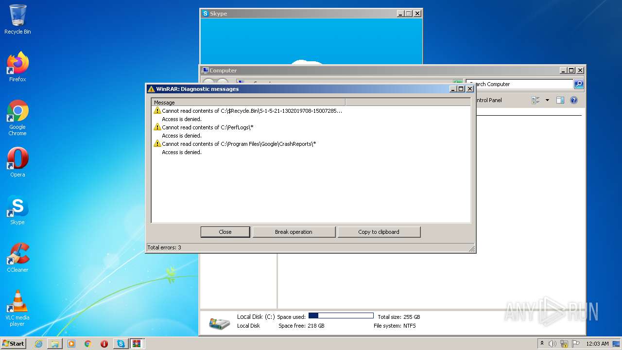Open the Help icon in Computer window
The height and width of the screenshot is (350, 622).
tap(574, 100)
